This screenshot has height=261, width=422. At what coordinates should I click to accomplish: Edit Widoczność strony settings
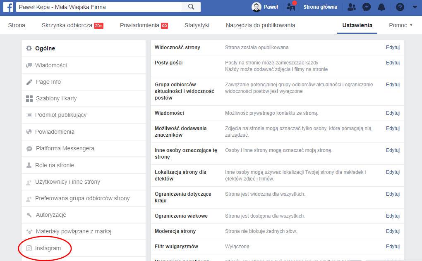392,47
